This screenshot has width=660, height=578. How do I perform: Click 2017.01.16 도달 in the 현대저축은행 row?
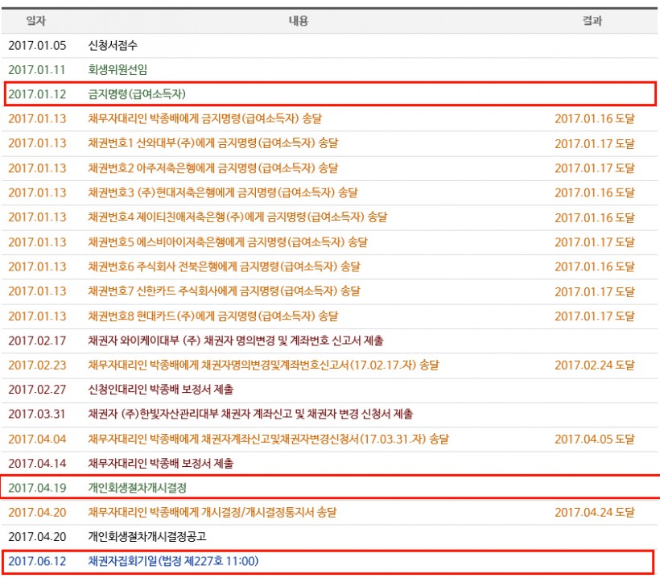point(594,192)
